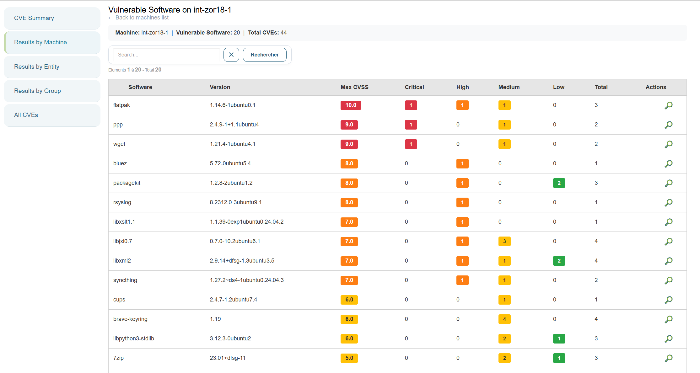The width and height of the screenshot is (700, 373).
Task: View libxml2 details magnifier icon
Action: pyautogui.click(x=668, y=261)
